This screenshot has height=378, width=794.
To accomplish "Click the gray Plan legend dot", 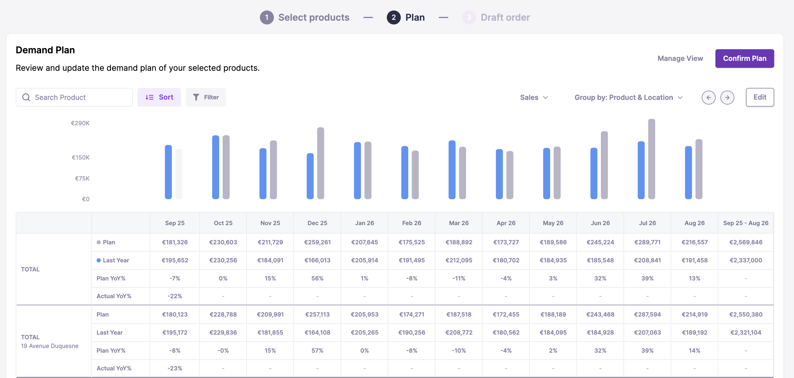I will point(99,242).
